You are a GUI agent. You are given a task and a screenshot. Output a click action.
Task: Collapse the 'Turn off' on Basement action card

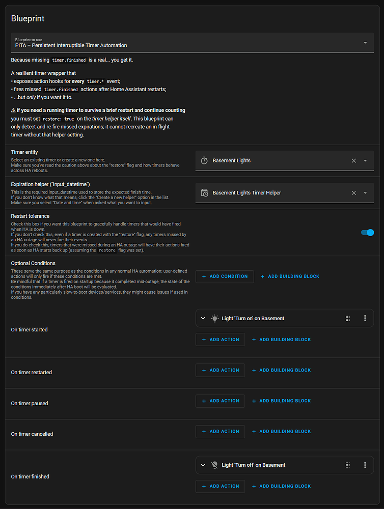[203, 465]
